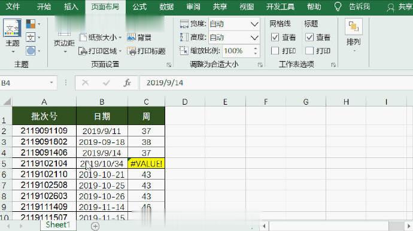The image size is (413, 231).
Task: Click 日期 header cell
Action: (x=102, y=116)
